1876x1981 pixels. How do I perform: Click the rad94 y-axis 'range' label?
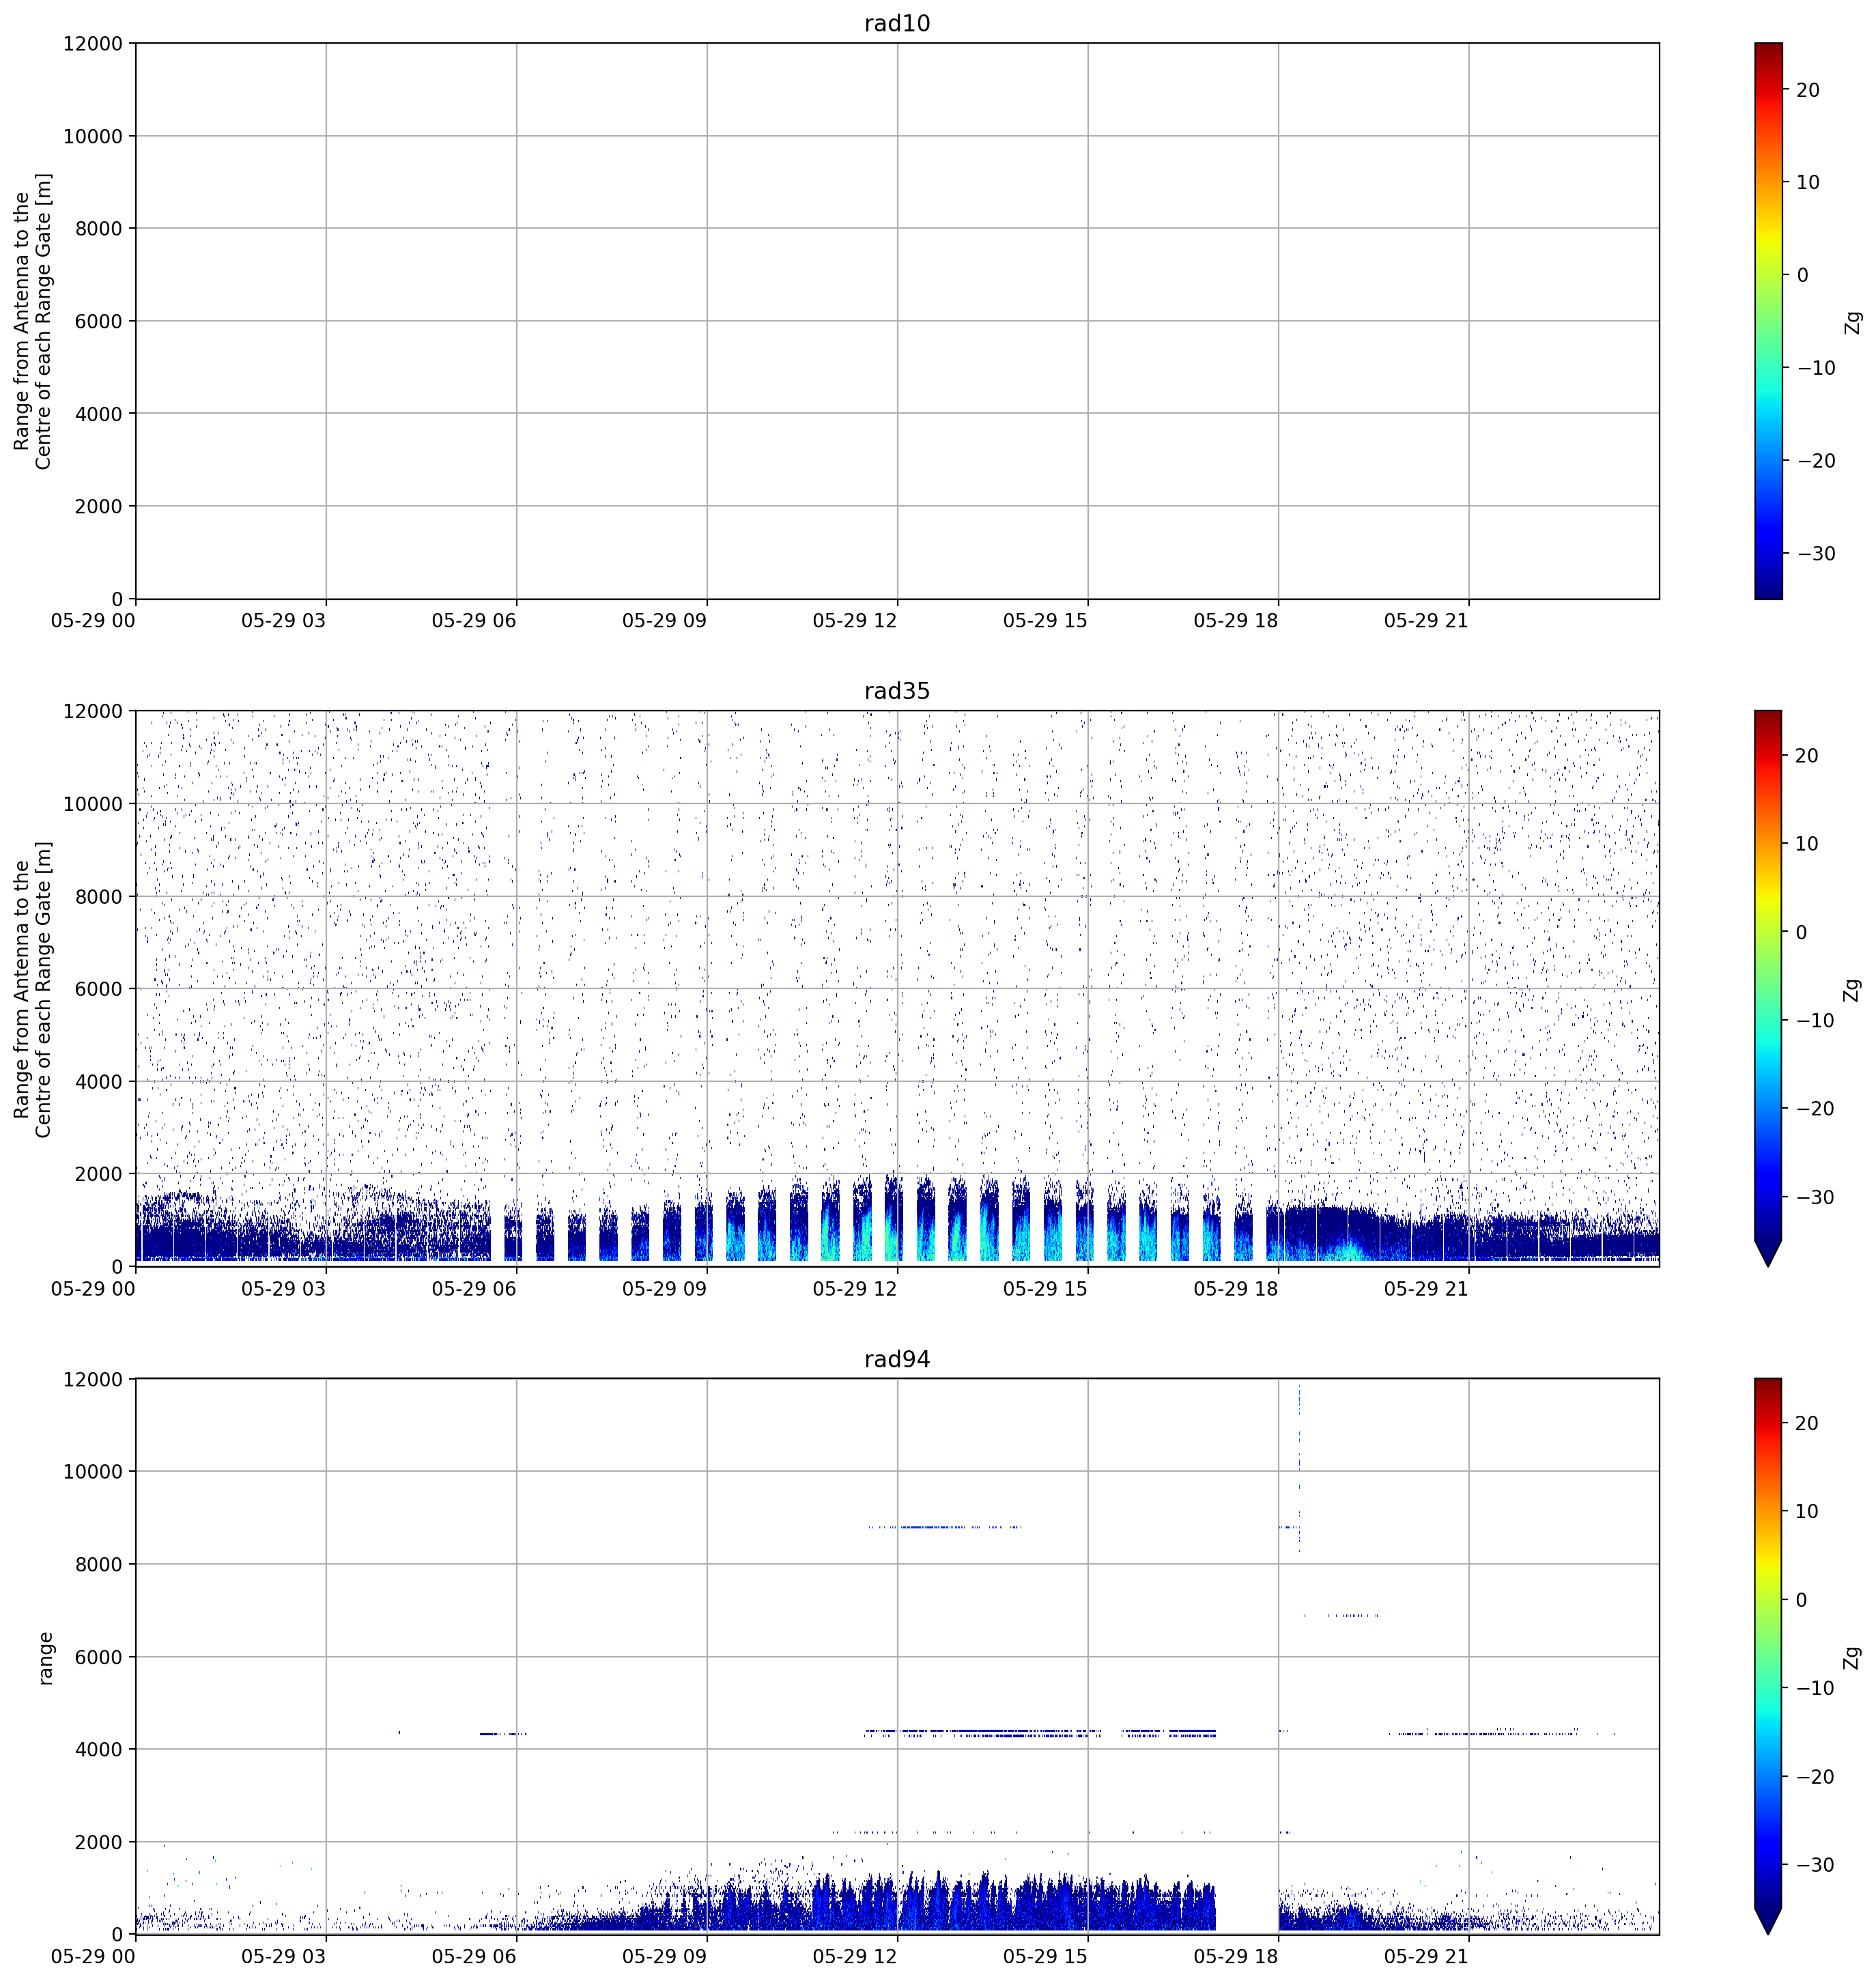(45, 1658)
